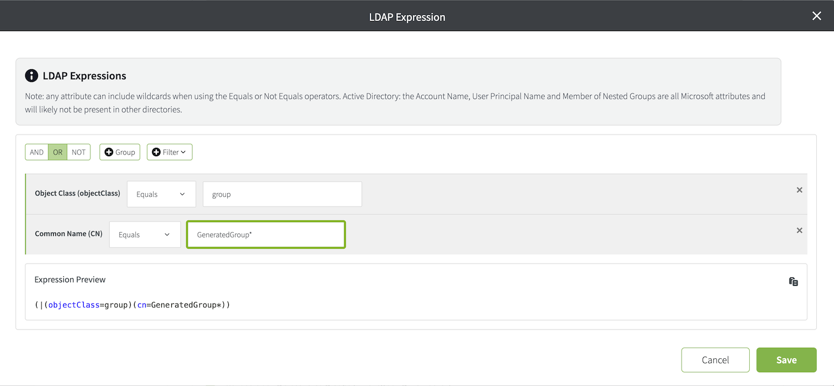Cancel the LDAP expression changes
This screenshot has height=386, width=834.
coord(715,360)
